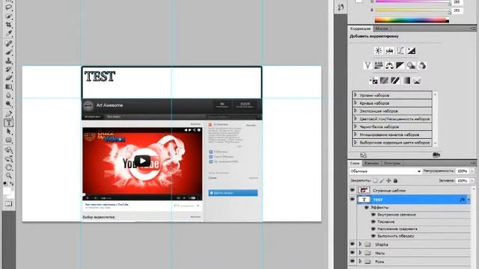Add a Black & White adjustment
Image resolution: width=479 pixels, height=269 pixels.
(400, 65)
